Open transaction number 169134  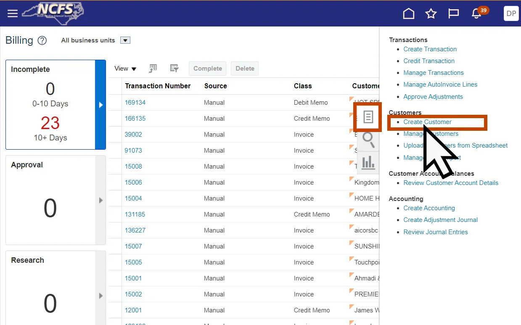[x=135, y=103]
